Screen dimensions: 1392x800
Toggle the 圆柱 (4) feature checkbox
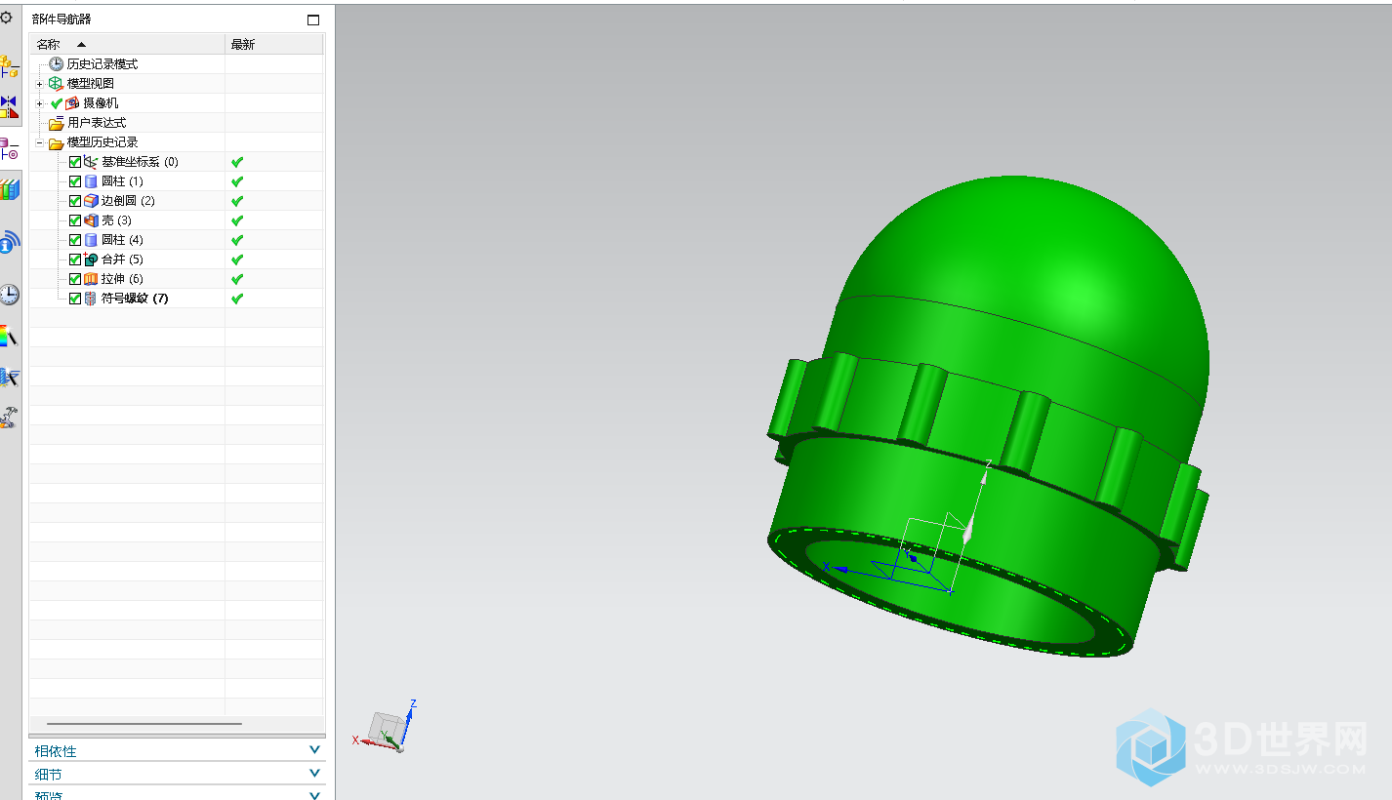(x=75, y=240)
